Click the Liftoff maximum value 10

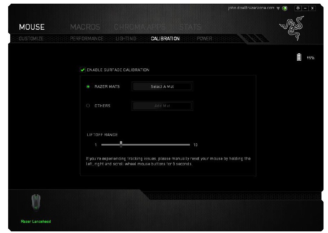click(196, 145)
